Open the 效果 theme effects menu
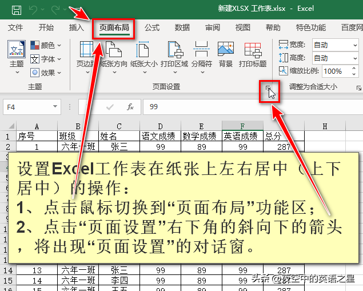 pos(46,73)
